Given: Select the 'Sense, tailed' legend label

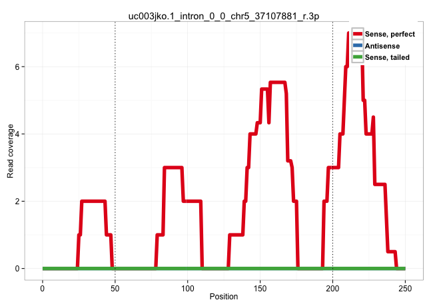Looking at the screenshot, I should tap(387, 58).
